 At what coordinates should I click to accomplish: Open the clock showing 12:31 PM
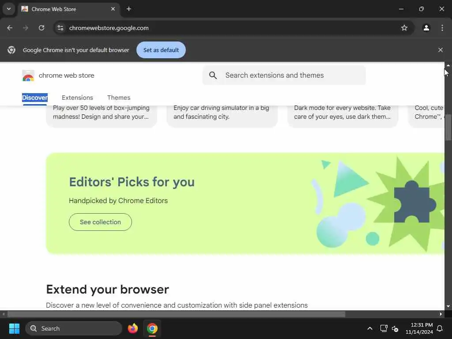pos(419,328)
